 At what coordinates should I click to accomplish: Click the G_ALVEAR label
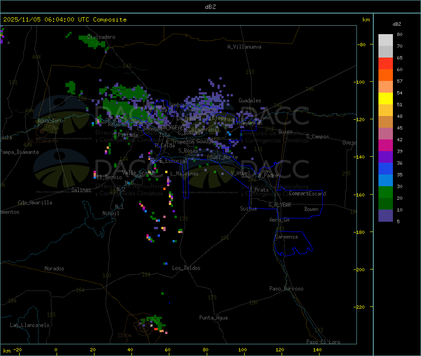point(280,205)
